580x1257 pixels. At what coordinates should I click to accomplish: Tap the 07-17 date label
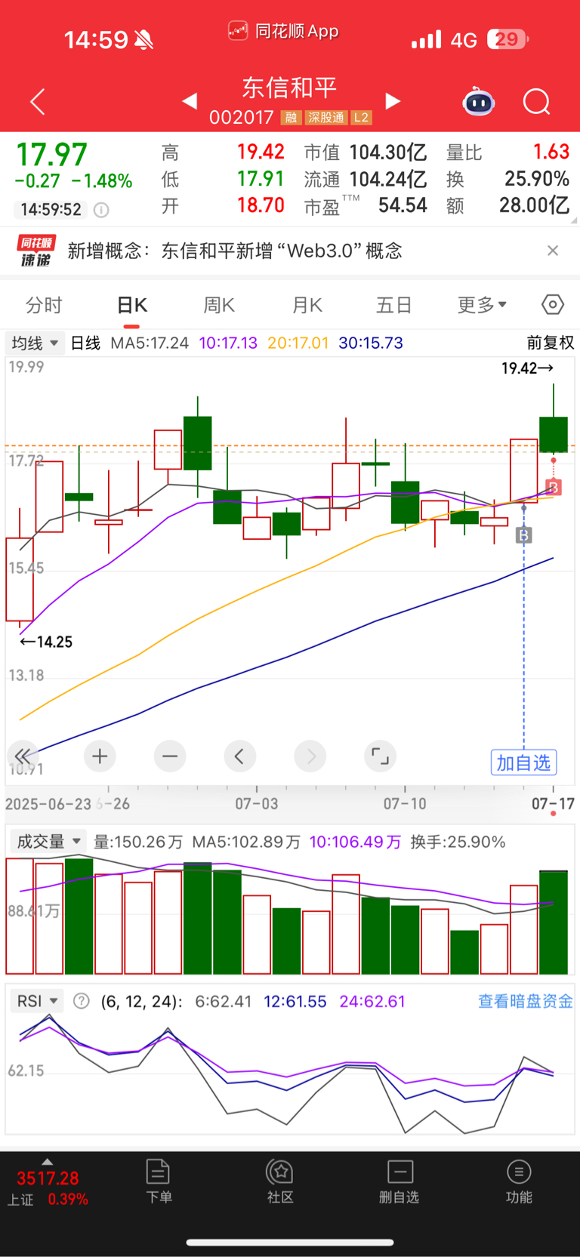point(553,803)
